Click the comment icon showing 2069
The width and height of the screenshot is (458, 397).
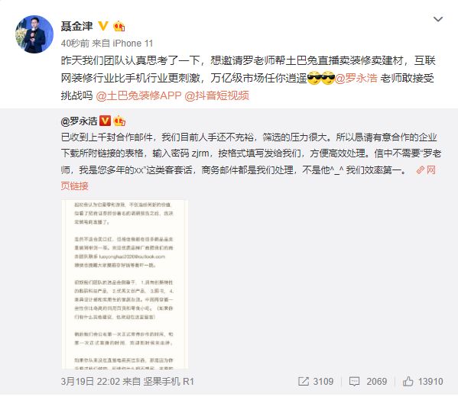[x=354, y=382]
